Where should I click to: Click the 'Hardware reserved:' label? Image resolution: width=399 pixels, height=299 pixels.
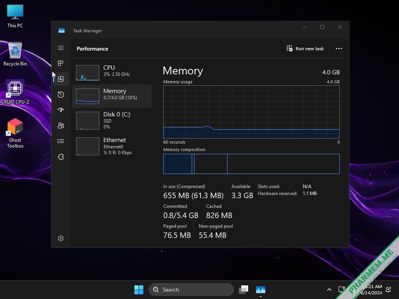coord(277,193)
